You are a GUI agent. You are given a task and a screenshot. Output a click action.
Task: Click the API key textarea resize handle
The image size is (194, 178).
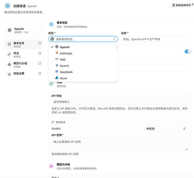tap(186, 149)
